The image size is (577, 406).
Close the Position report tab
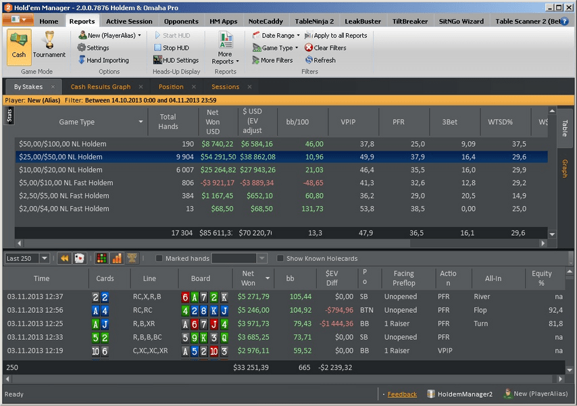pyautogui.click(x=194, y=87)
